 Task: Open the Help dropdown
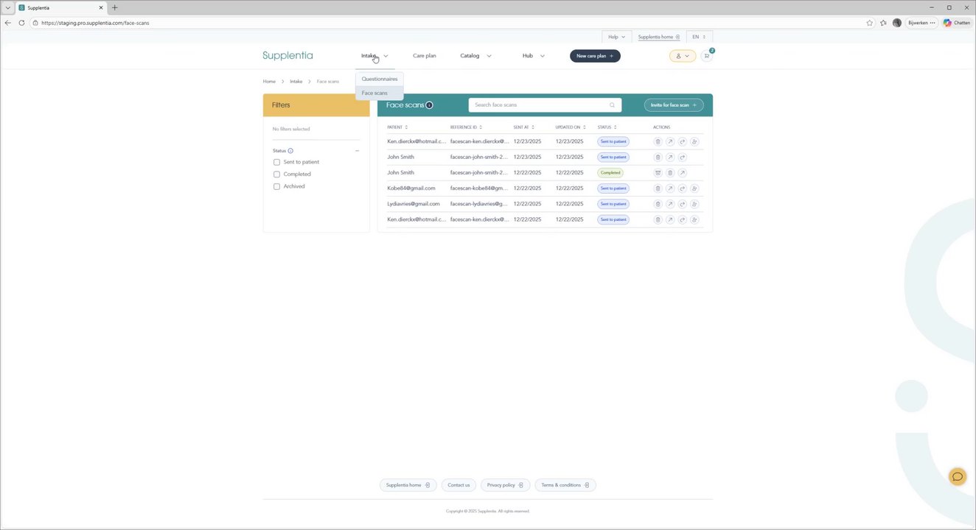(x=616, y=37)
